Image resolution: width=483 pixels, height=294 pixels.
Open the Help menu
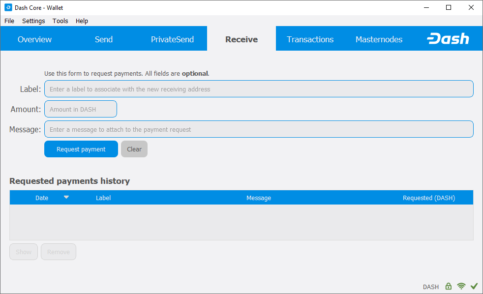click(82, 21)
